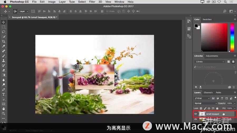Select the Rectangular Marquee tool
This screenshot has height=133, width=237.
[3, 27]
